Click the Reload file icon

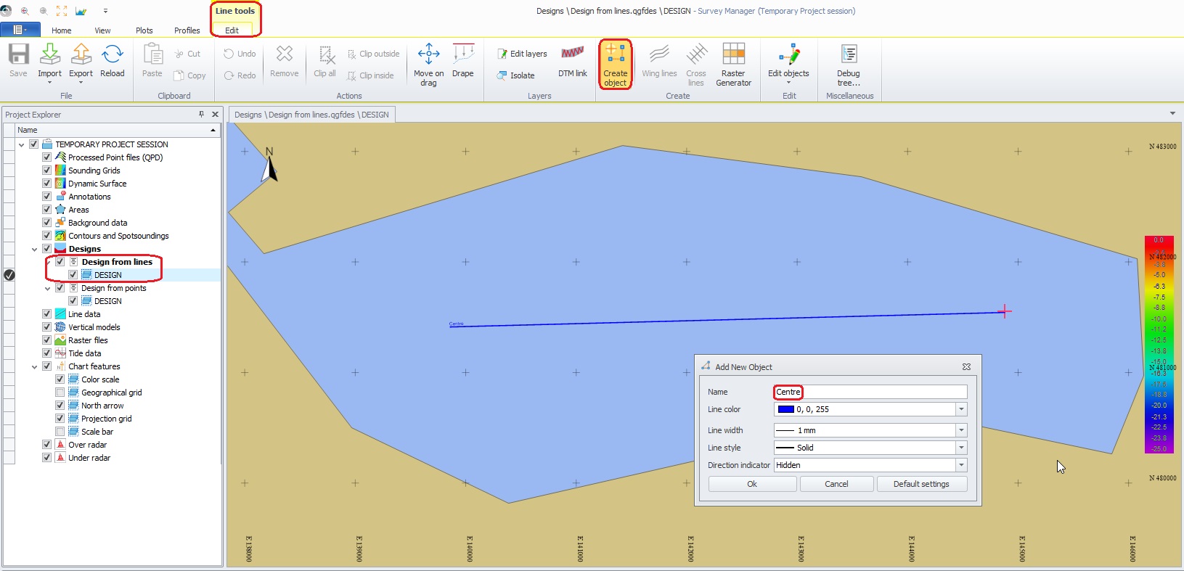[x=113, y=61]
